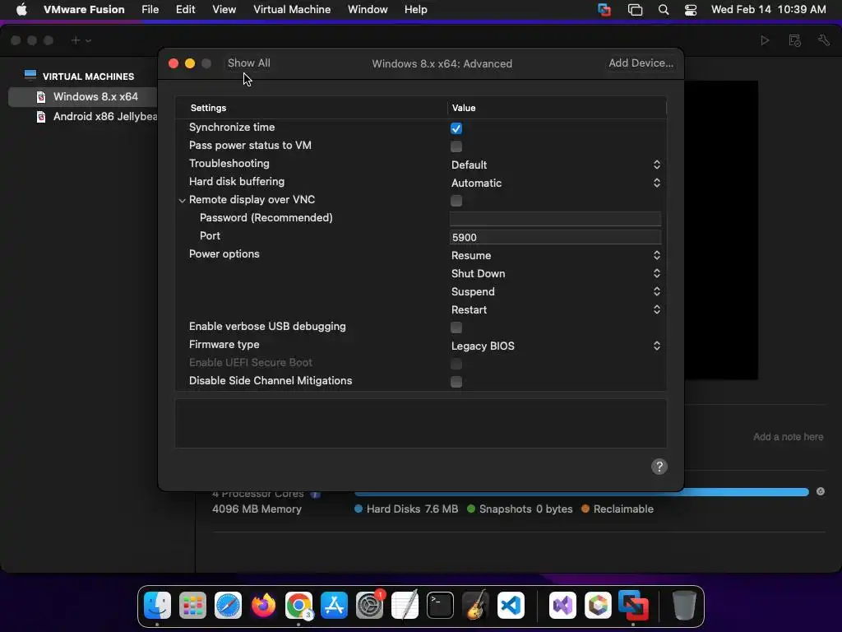Open the snapshots toolbar icon
The width and height of the screenshot is (842, 632).
click(795, 40)
